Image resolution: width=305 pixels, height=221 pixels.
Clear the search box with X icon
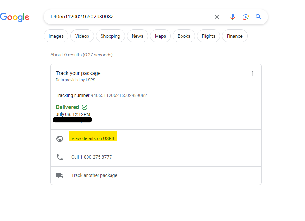click(217, 17)
